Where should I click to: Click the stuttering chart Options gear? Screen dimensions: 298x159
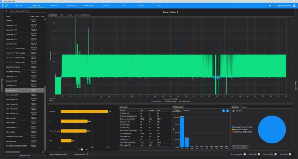[233, 111]
